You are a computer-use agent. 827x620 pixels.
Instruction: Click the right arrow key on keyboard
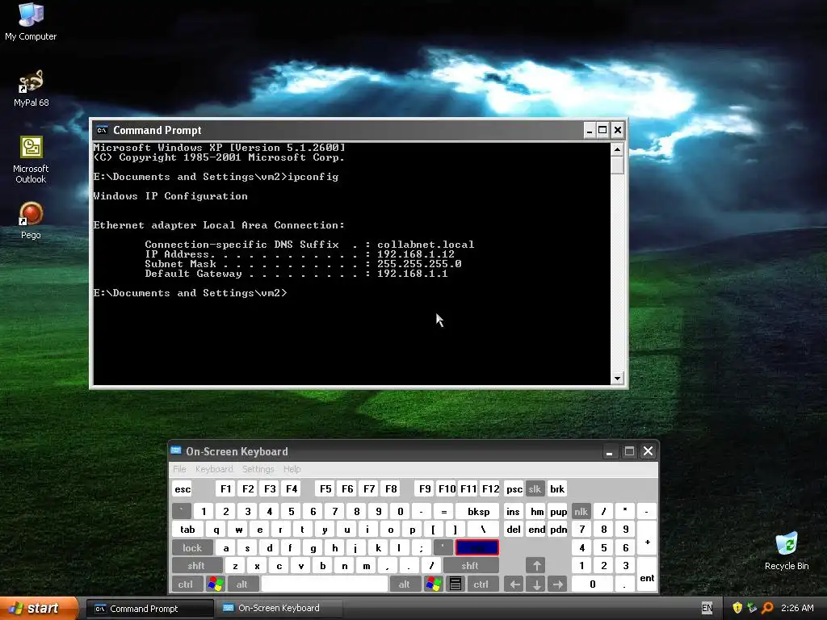[x=557, y=584]
